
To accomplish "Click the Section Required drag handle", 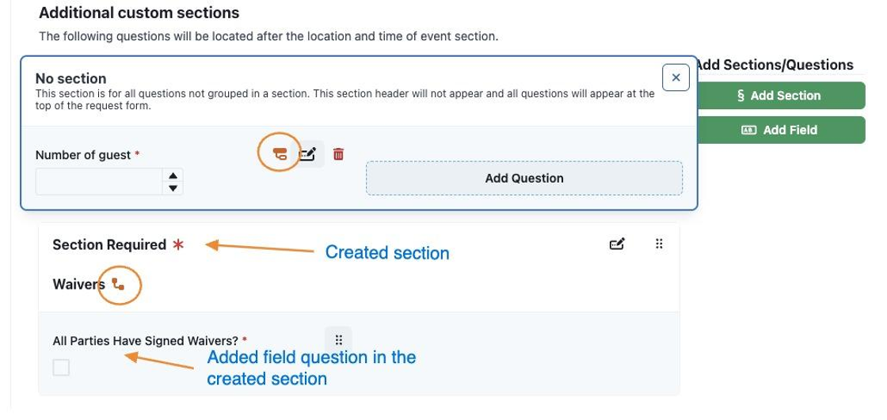I will coord(658,244).
